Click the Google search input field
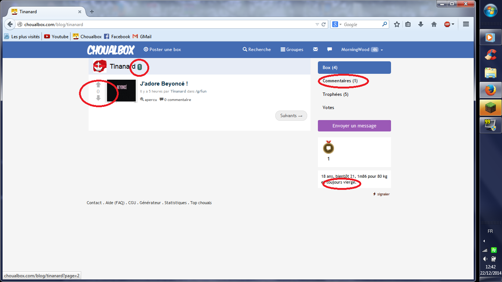 coord(362,25)
